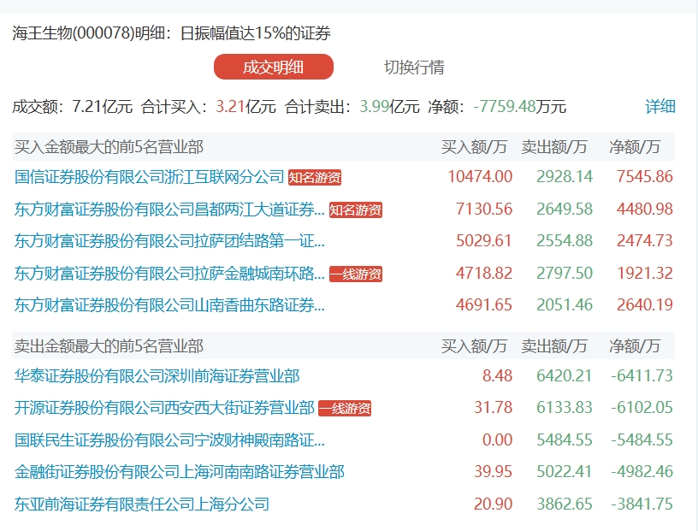Click 卖出额/万 column header in buy table
Image resolution: width=698 pixels, height=531 pixels.
pyautogui.click(x=554, y=147)
